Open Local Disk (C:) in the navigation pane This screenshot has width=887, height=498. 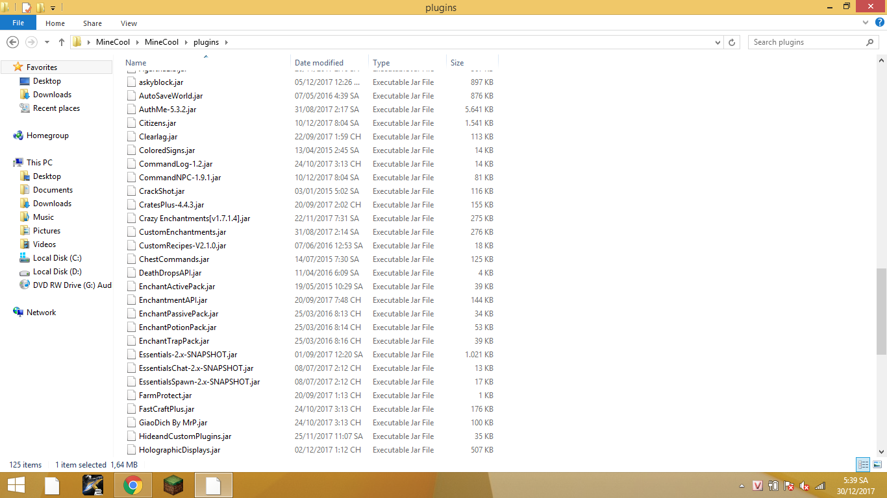[57, 258]
